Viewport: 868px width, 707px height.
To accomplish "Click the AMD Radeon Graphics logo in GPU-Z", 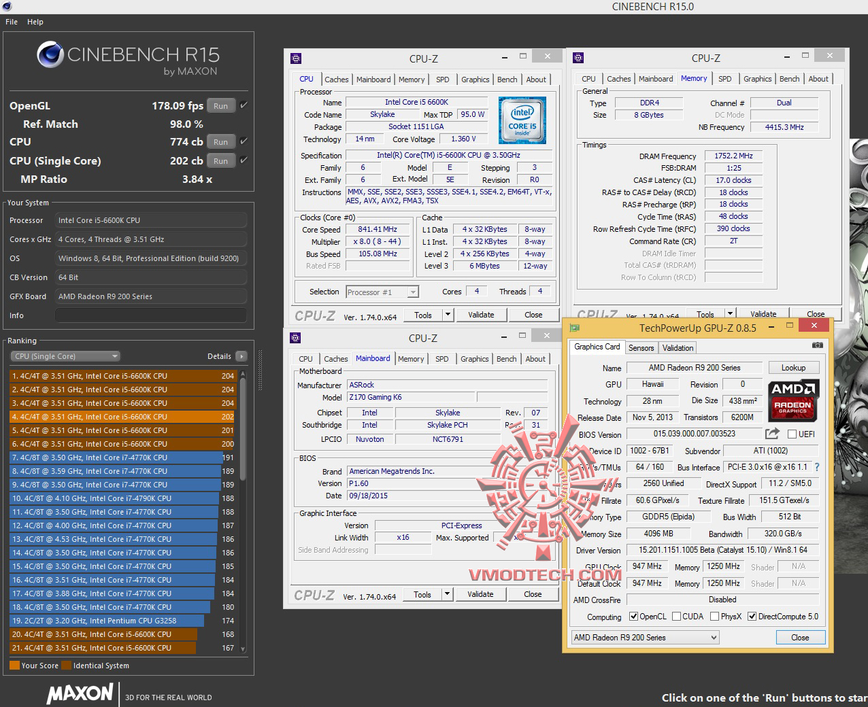I will (x=793, y=401).
